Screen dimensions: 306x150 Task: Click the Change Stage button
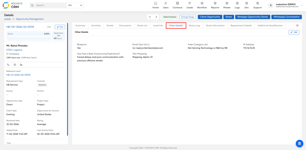pyautogui.click(x=188, y=17)
